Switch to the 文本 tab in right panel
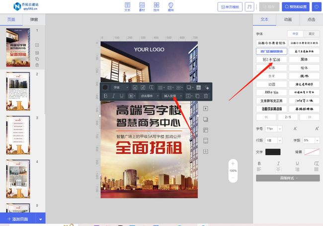The height and width of the screenshot is (226, 323). 264,19
